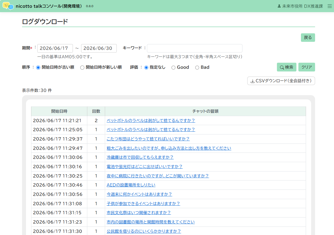Open 今週末に何かイベント link

(x=139, y=194)
